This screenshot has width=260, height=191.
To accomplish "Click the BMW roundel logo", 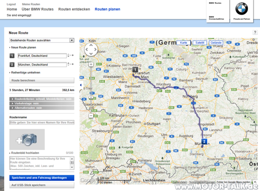I will pos(242,9).
